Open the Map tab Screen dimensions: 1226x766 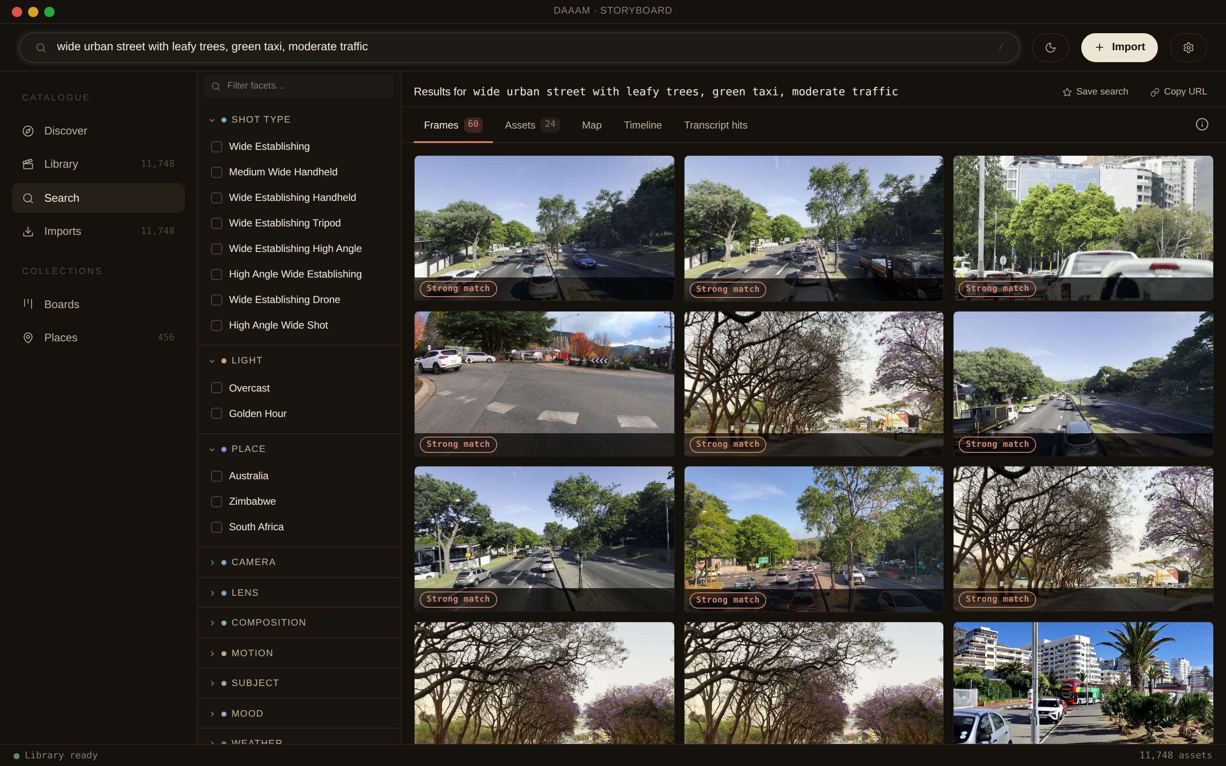point(592,125)
